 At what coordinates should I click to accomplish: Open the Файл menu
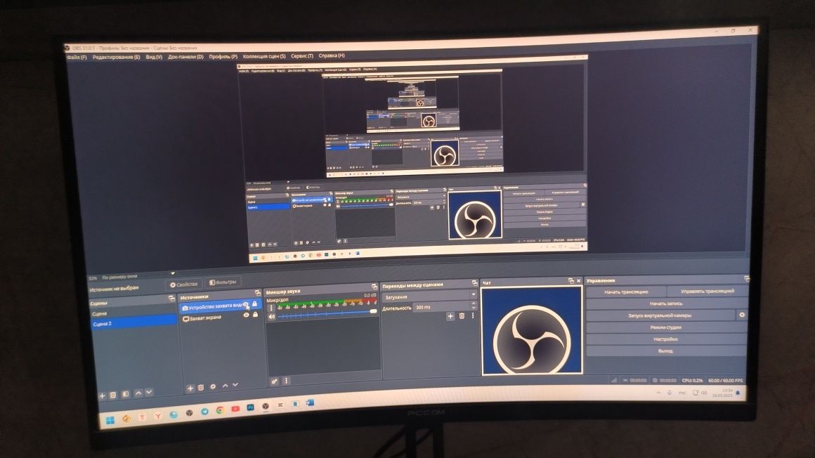(x=77, y=57)
